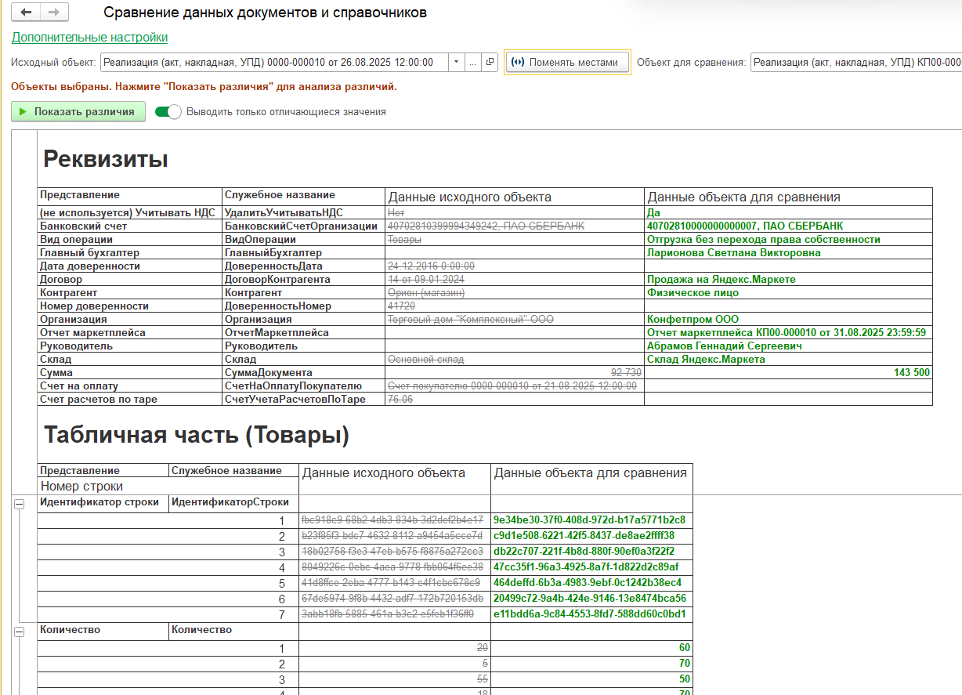Click the e11bdd6a-9c84-4553 identifier cell
This screenshot has height=695, width=962.
pyautogui.click(x=591, y=614)
